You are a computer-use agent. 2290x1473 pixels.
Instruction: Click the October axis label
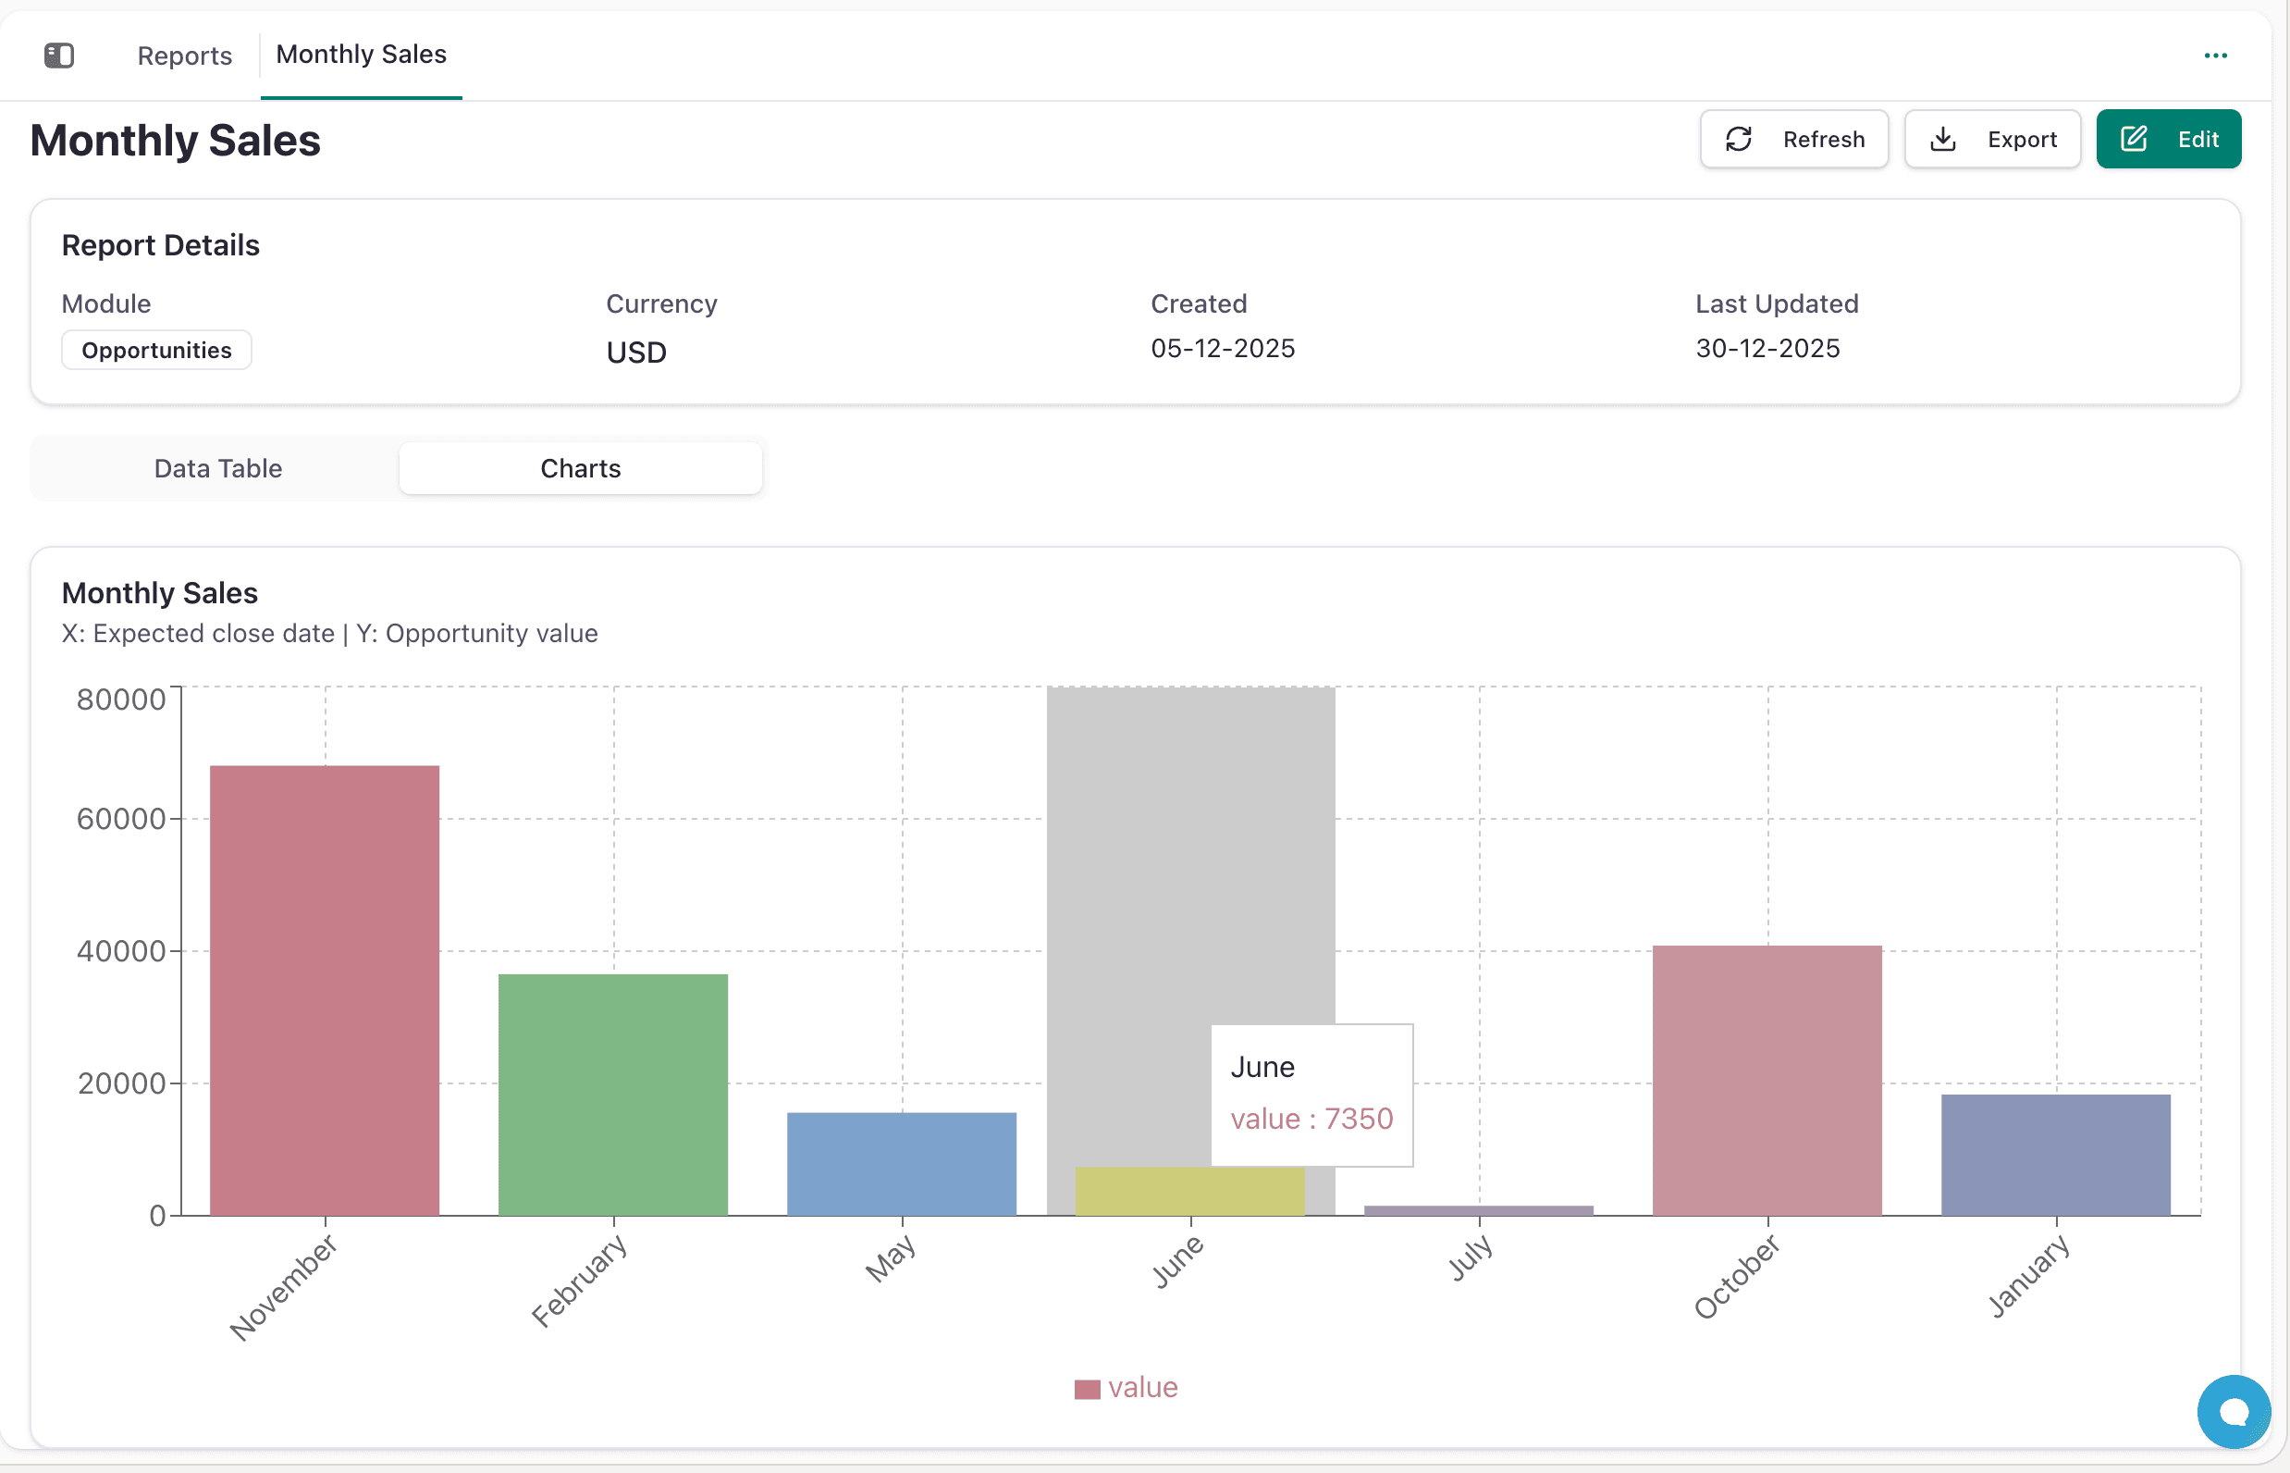pos(1736,1277)
